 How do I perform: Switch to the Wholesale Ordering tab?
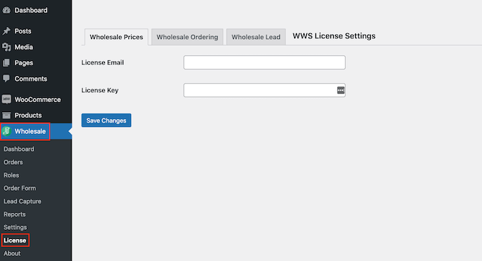coord(187,37)
